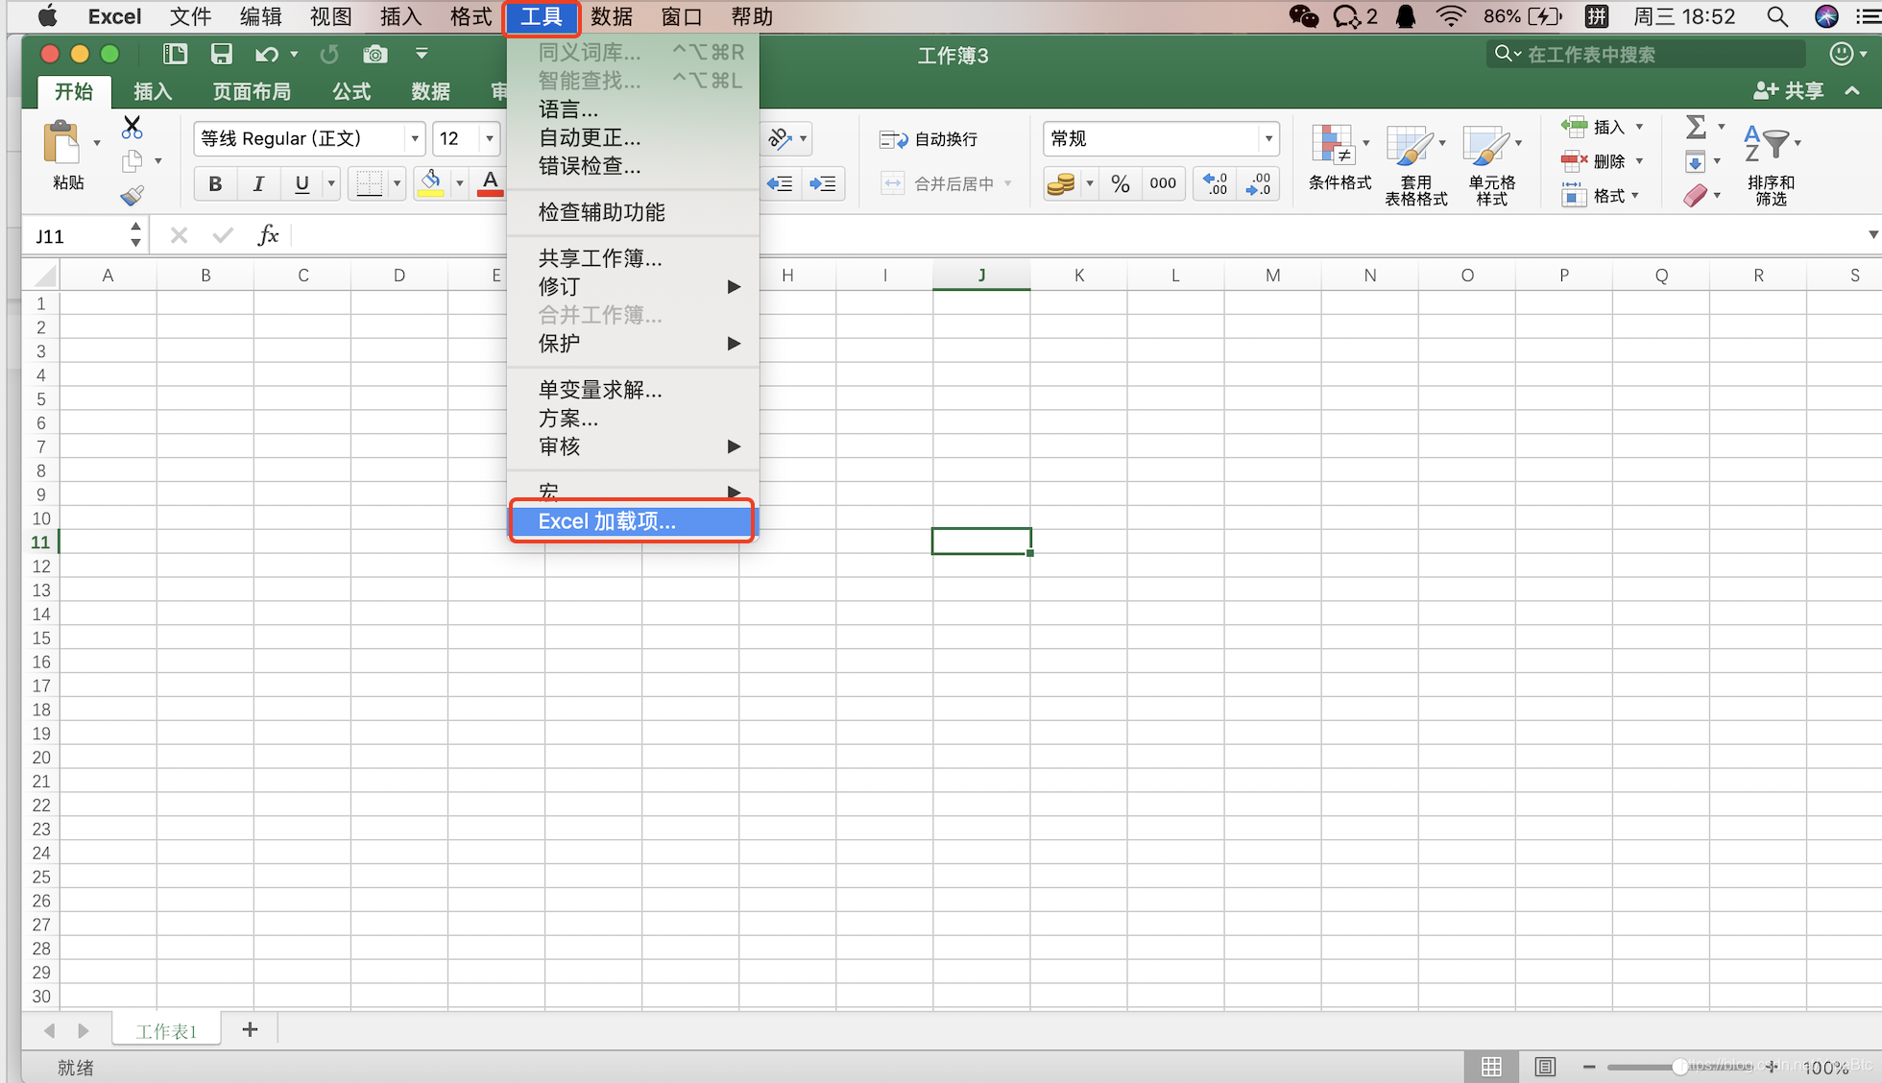The height and width of the screenshot is (1083, 1882).
Task: Click the 插入 cells button
Action: tap(1601, 127)
